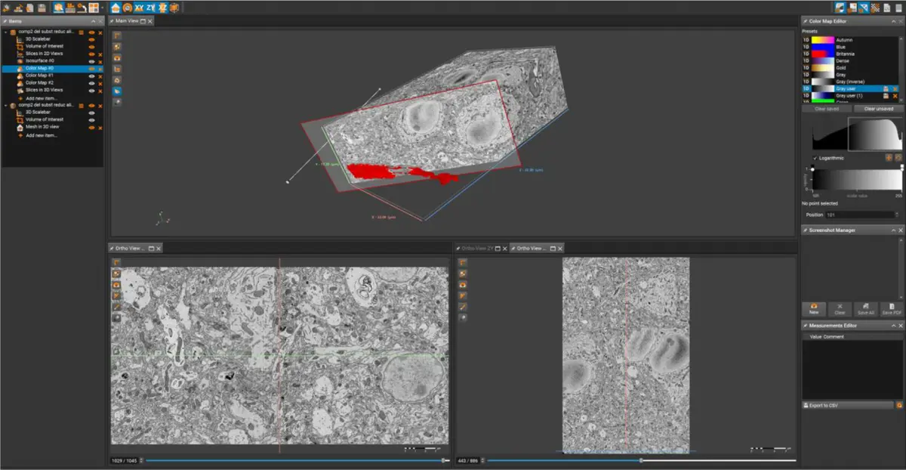Collapse the Color Map Editor panel
This screenshot has height=470, width=906.
(x=893, y=21)
